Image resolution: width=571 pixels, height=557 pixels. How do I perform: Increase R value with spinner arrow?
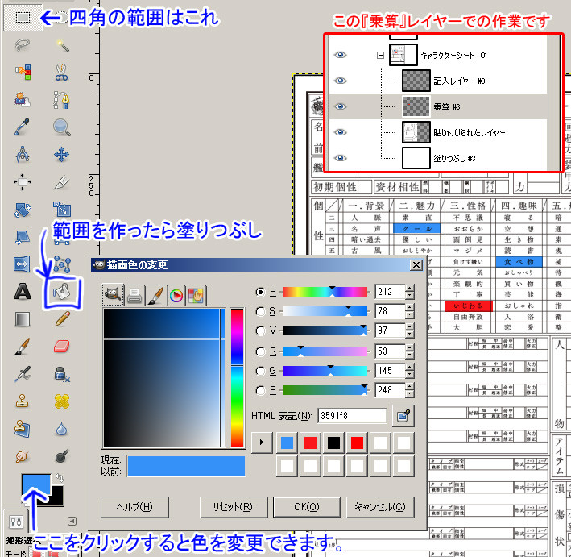point(410,347)
